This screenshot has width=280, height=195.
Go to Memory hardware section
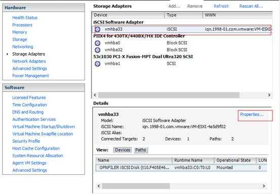click(20, 32)
